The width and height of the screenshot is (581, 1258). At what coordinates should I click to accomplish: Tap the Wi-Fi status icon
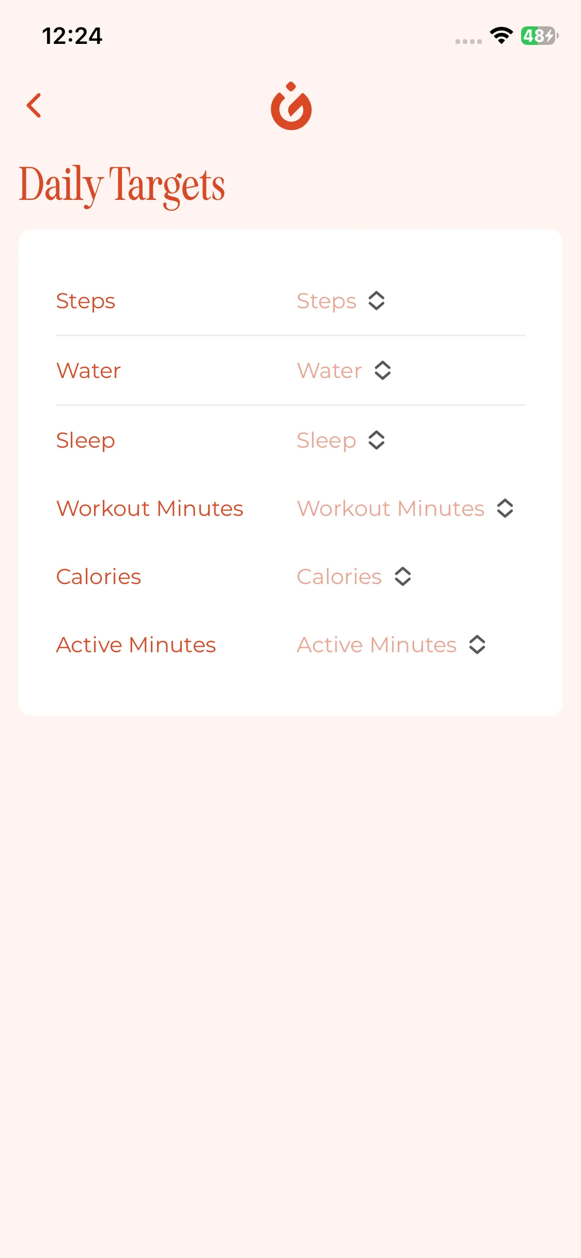coord(501,36)
